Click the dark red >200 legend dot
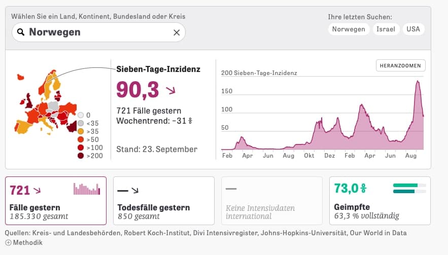 (x=81, y=156)
